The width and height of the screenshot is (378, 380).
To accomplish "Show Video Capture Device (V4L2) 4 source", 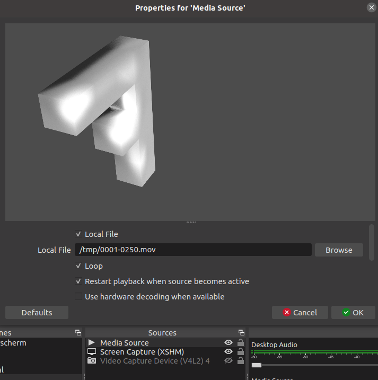I will 228,360.
